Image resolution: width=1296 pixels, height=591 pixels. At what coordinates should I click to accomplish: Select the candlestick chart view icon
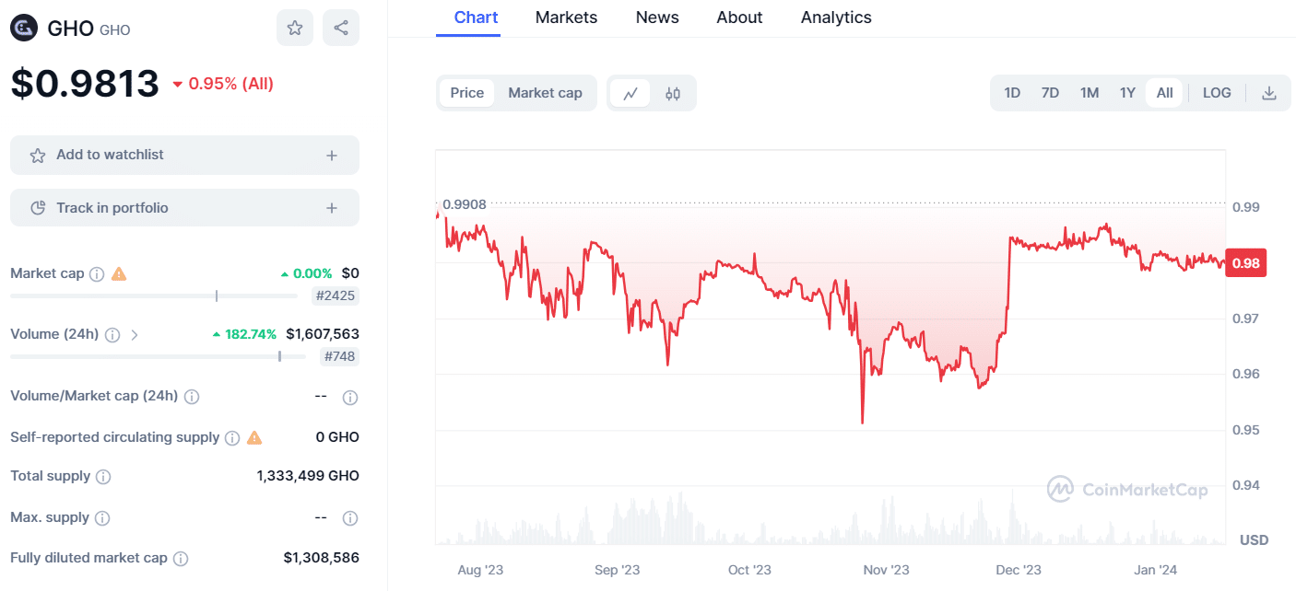tap(672, 92)
